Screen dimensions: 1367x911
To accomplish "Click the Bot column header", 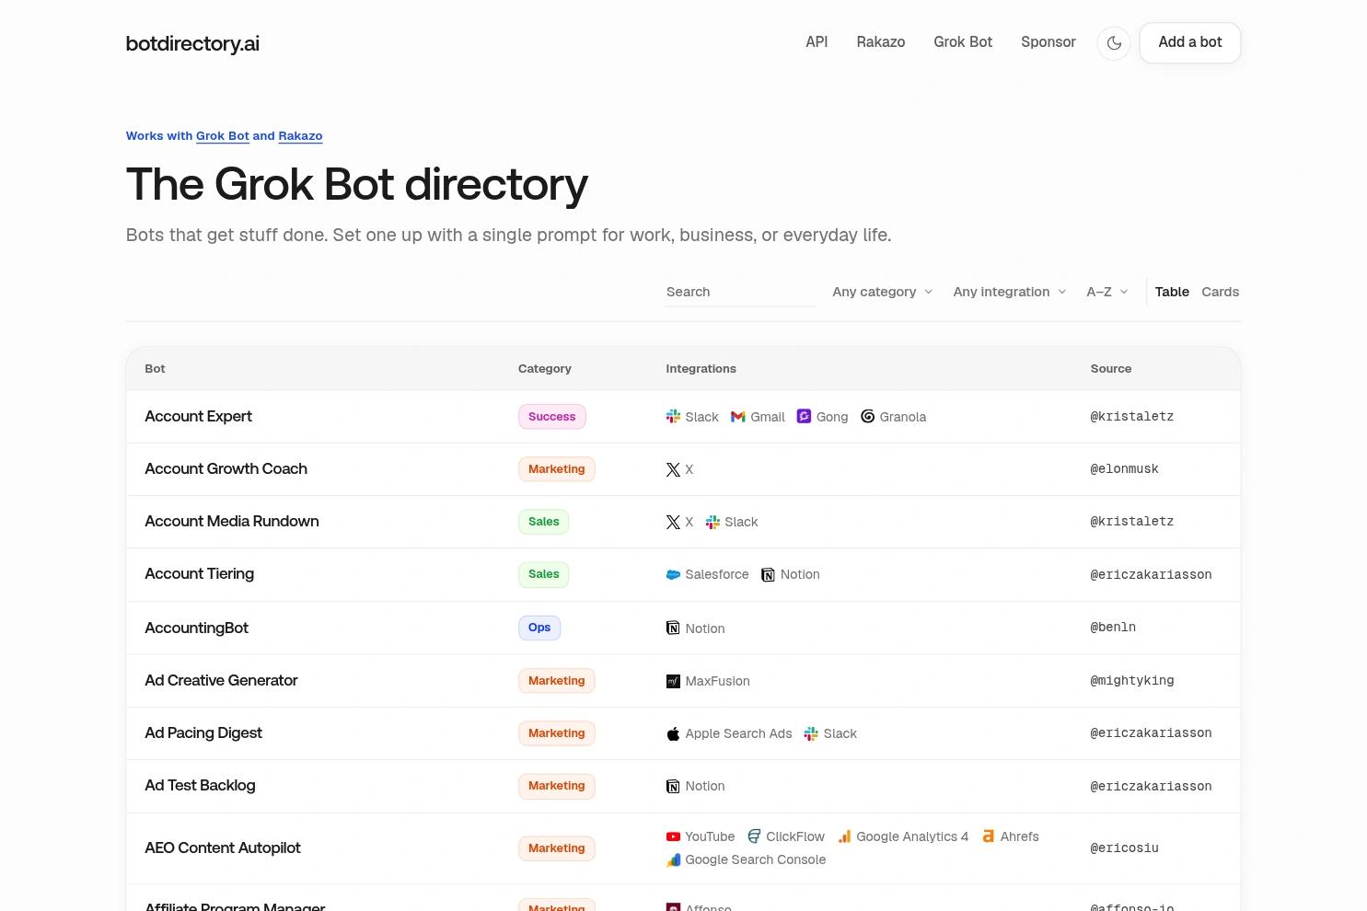I will pos(155,369).
